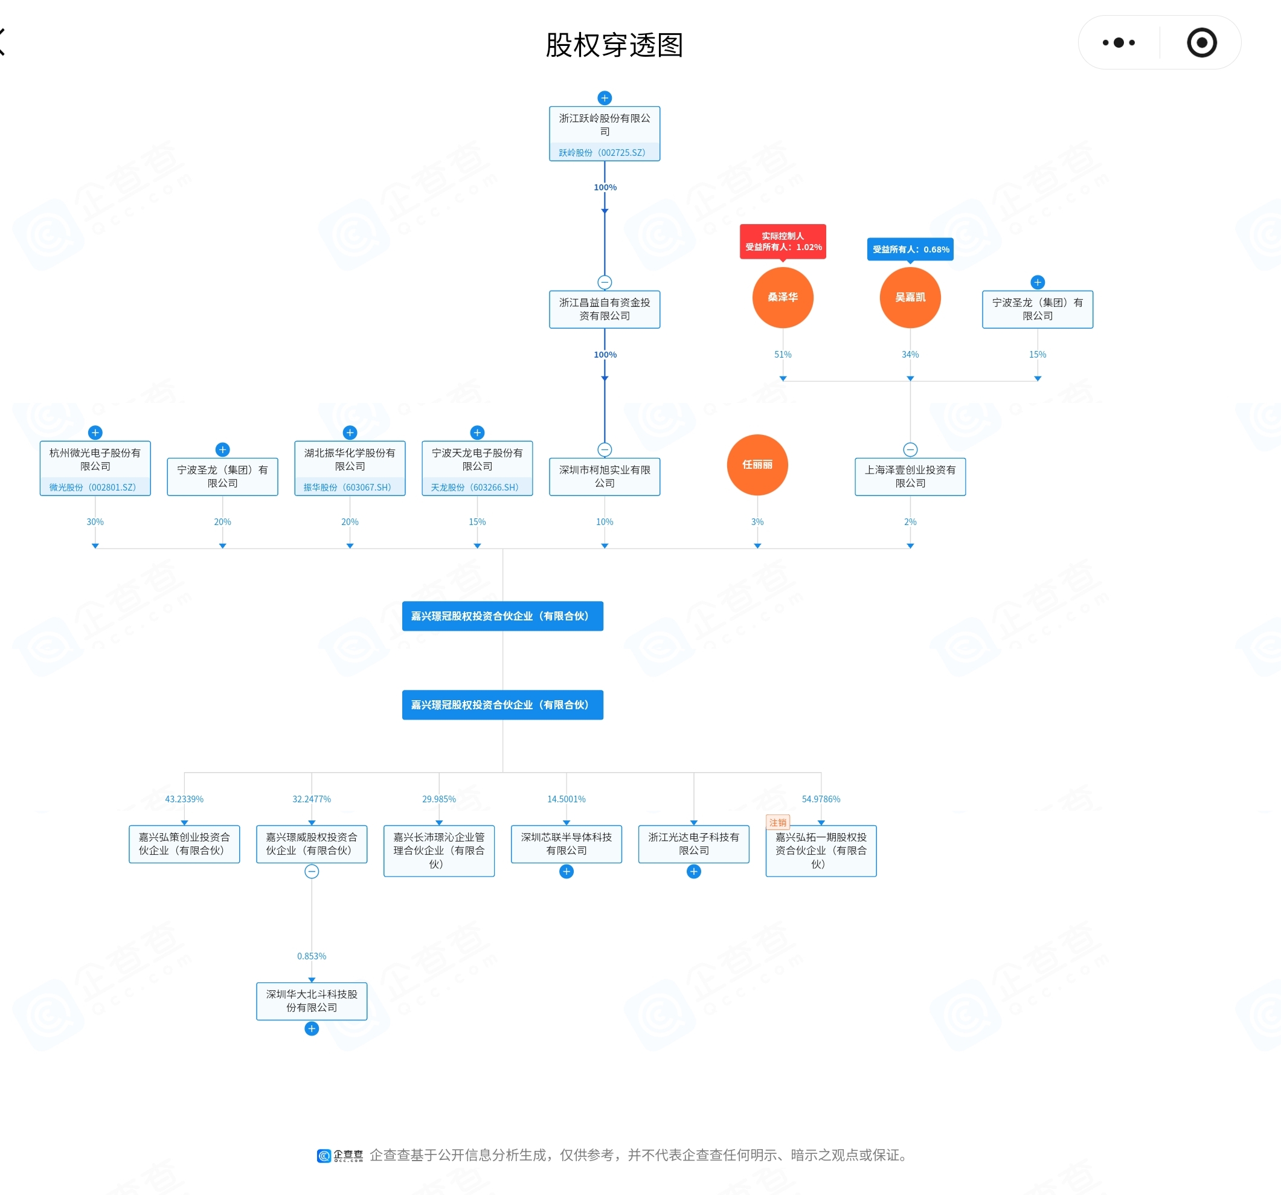Click the 注销 tag on 嘉兴弘拓一期
Screen dimensions: 1281x1195
[x=777, y=822]
